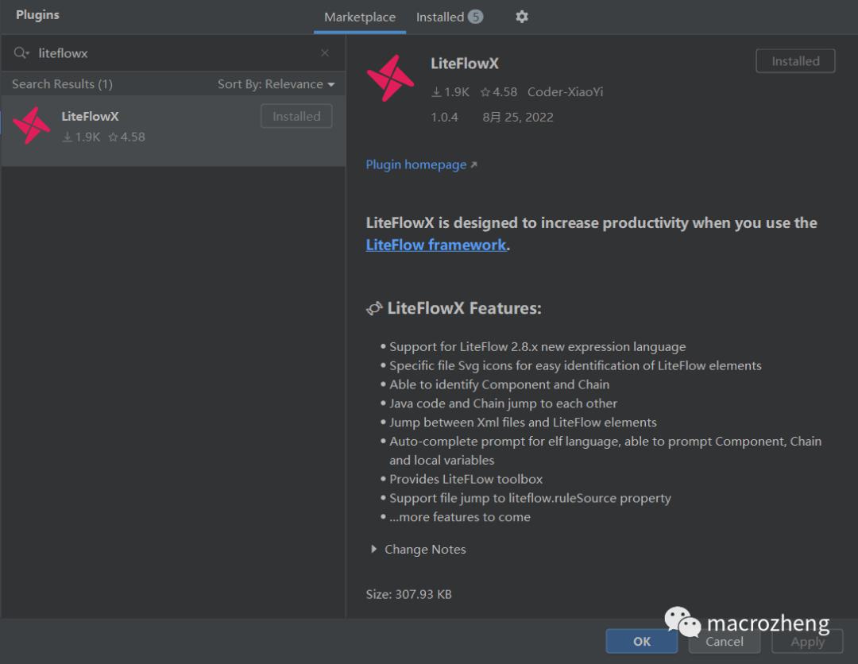858x664 pixels.
Task: Click 'Able to identify Component and Chain' line
Action: 499,384
